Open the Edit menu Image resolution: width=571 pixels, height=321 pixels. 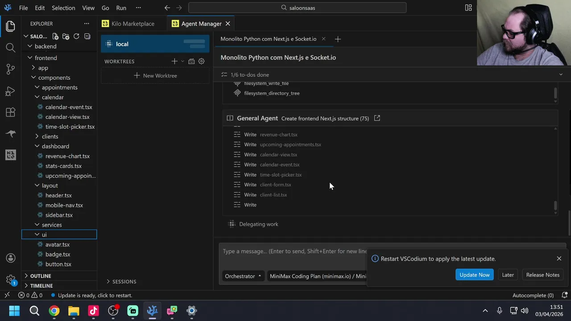[x=40, y=8]
